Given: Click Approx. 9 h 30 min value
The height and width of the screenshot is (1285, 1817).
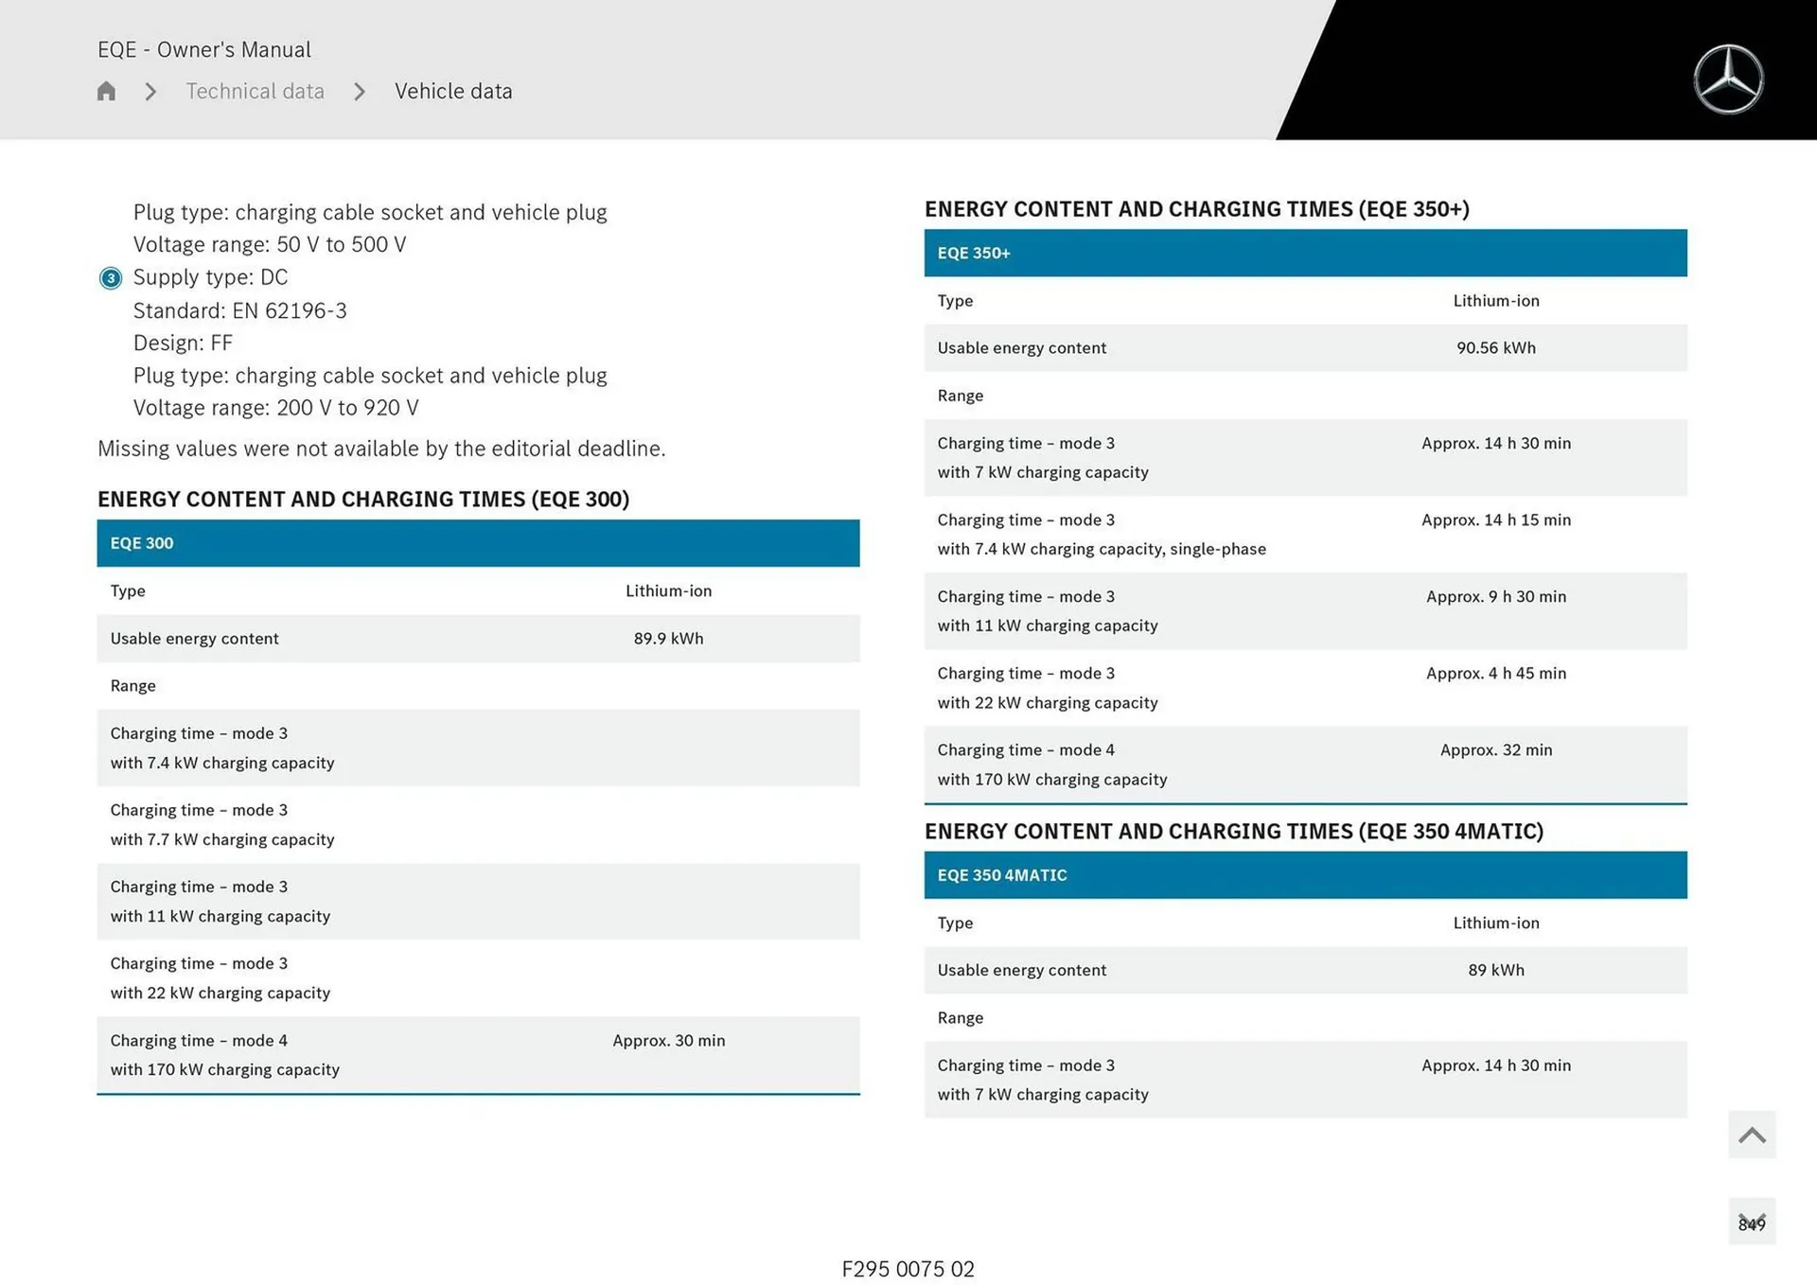Looking at the screenshot, I should (x=1496, y=597).
